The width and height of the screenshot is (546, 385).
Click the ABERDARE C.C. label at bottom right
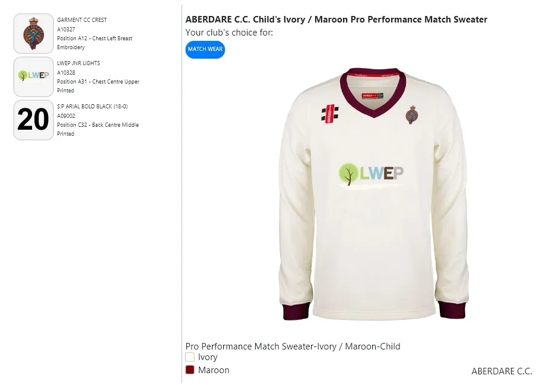tap(501, 371)
